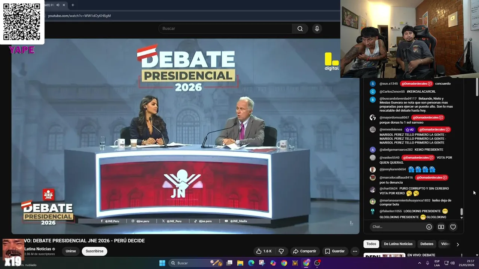The image size is (479, 269).
Task: Open a new browser tab
Action: tap(73, 5)
